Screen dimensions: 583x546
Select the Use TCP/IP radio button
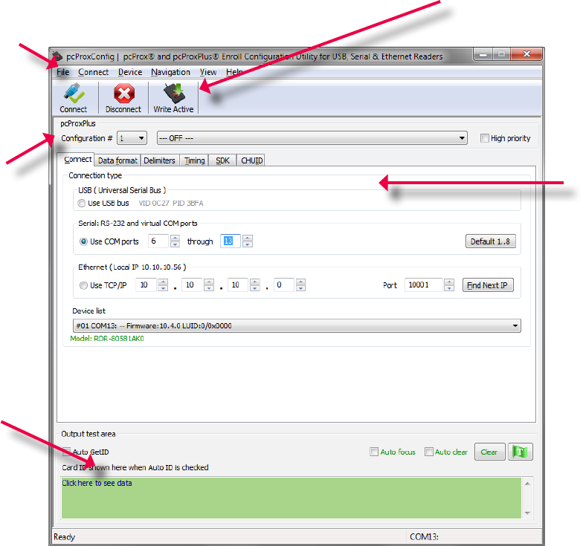coord(83,285)
